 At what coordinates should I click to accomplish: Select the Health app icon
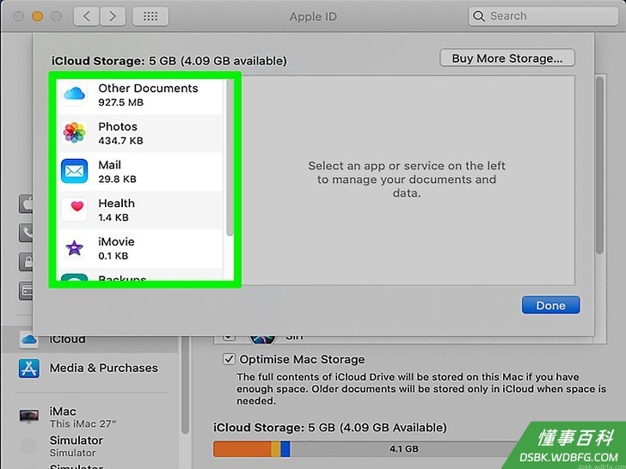pos(74,209)
